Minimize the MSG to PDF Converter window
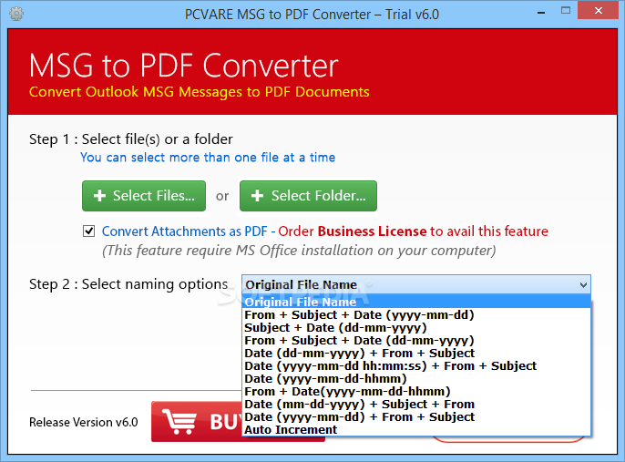The width and height of the screenshot is (625, 462). (541, 13)
